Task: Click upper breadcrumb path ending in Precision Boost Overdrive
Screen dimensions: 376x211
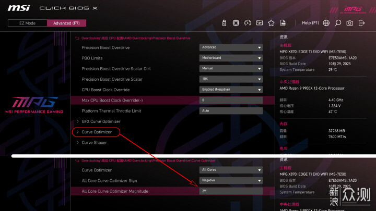Action: (136, 38)
